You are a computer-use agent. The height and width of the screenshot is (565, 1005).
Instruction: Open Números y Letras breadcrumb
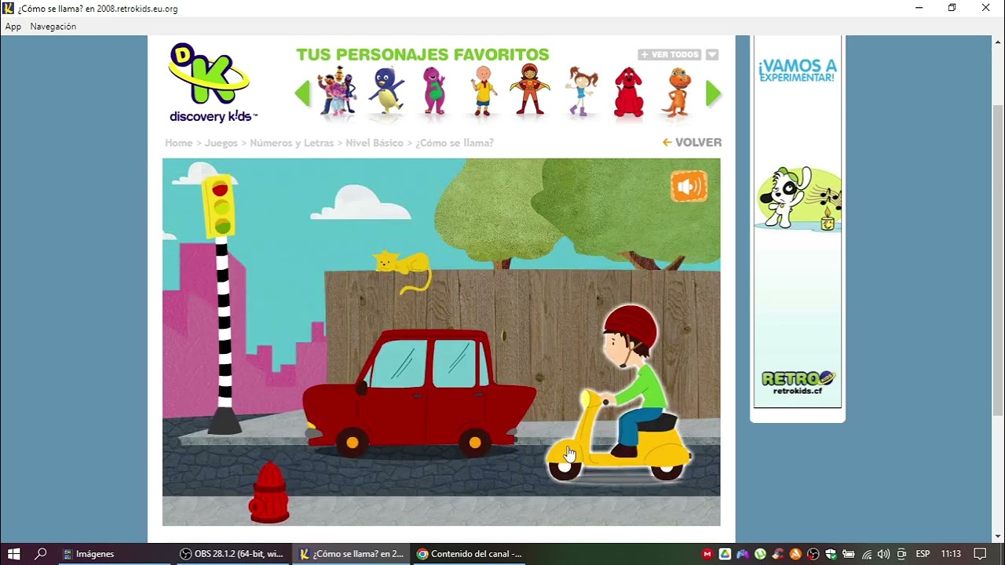pyautogui.click(x=292, y=143)
